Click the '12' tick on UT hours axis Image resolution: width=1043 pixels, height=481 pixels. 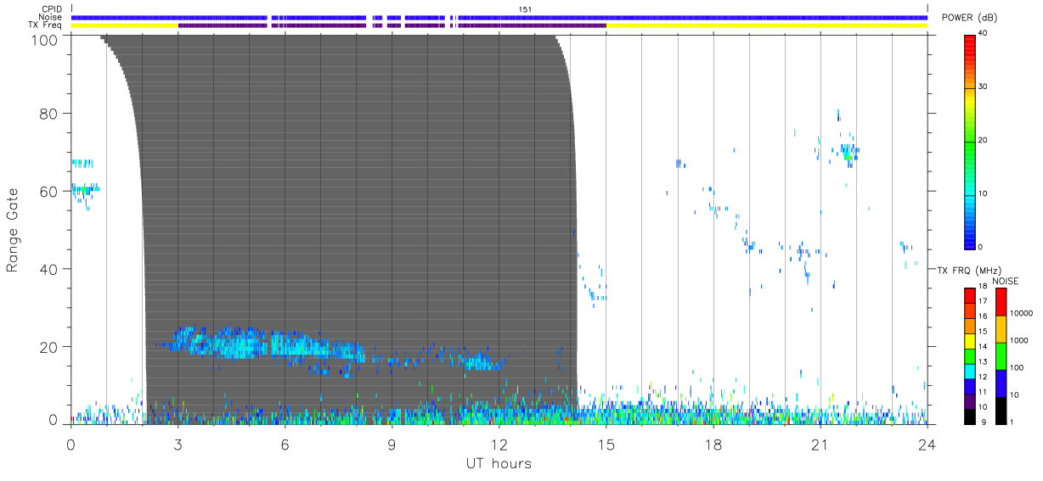tap(499, 445)
